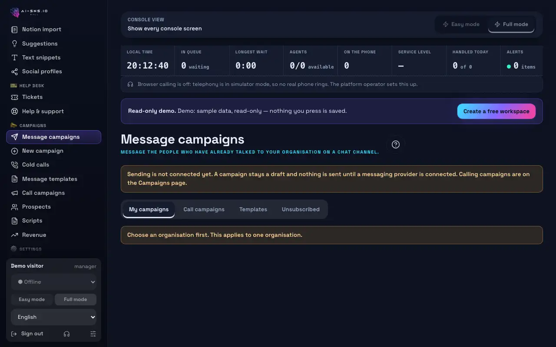Switch to Easy mode in console view header

pos(461,24)
